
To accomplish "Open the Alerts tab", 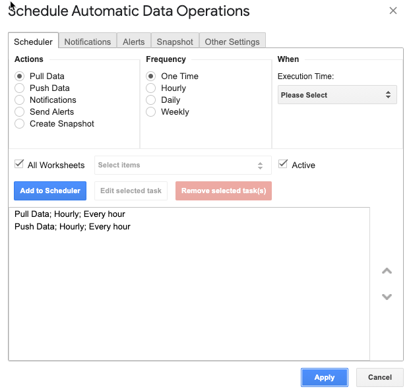I will (133, 42).
